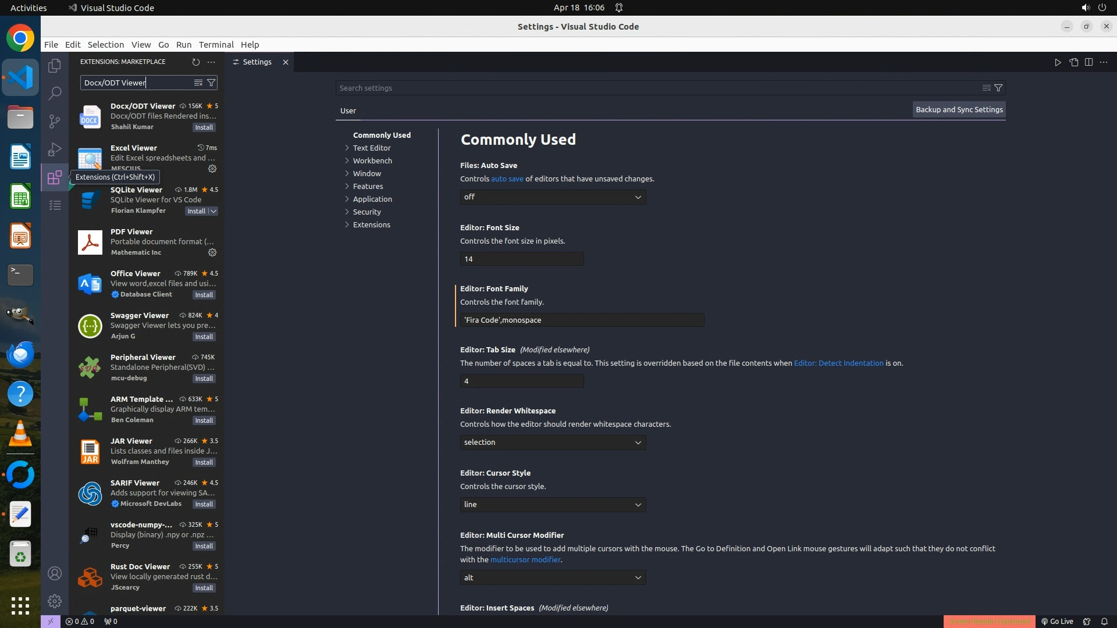Open the Explorer view in activity bar
This screenshot has height=628, width=1117.
coord(55,66)
